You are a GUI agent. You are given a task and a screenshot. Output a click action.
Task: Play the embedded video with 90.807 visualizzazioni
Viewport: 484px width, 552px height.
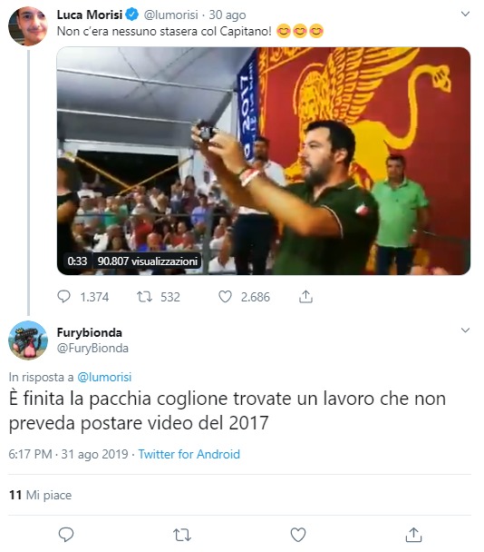click(264, 161)
